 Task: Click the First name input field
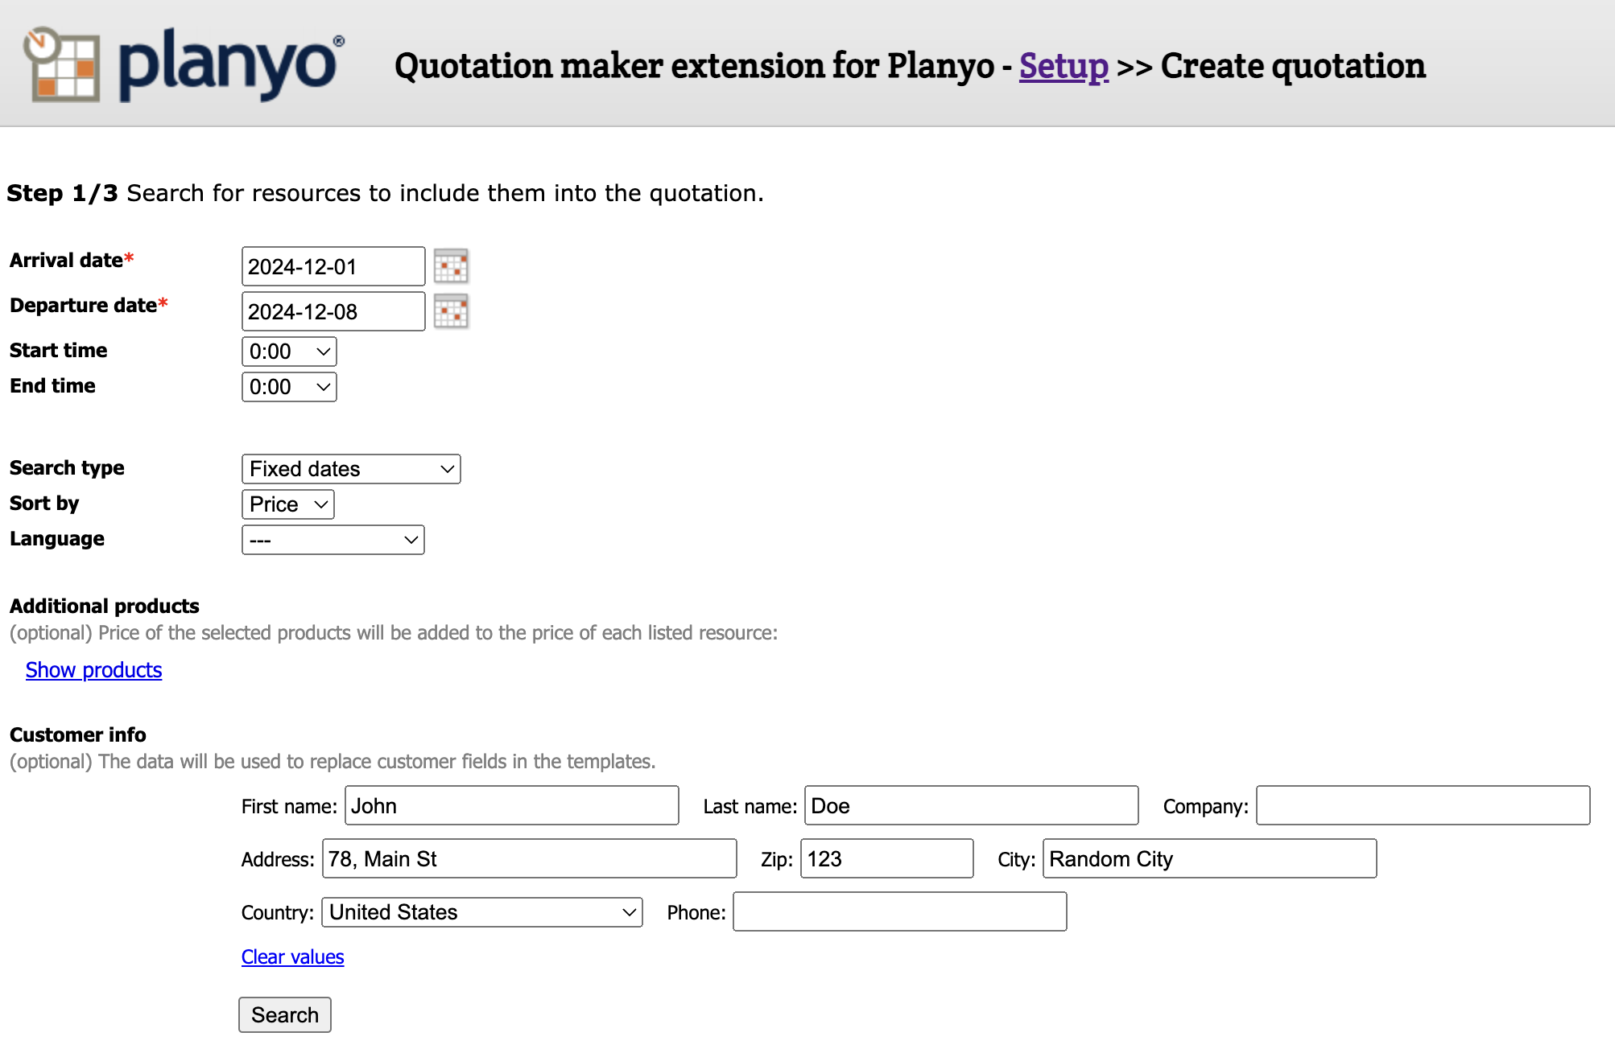[511, 806]
